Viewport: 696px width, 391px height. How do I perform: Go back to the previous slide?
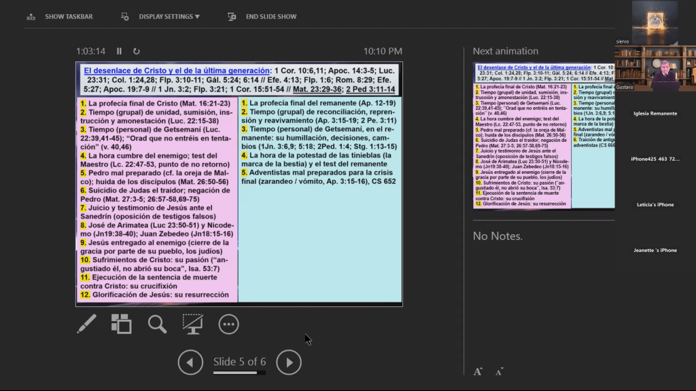(191, 362)
